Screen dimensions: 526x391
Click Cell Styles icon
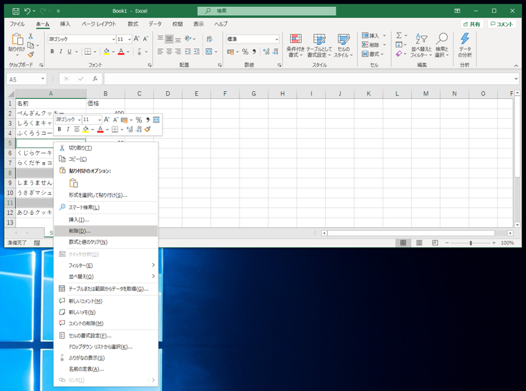tap(343, 39)
